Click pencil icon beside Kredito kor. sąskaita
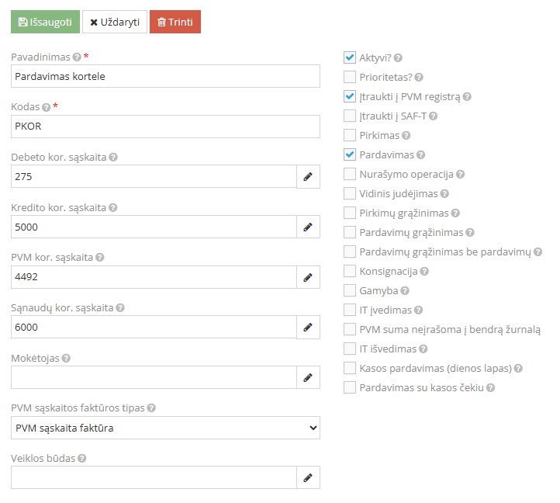The image size is (560, 503). 308,227
